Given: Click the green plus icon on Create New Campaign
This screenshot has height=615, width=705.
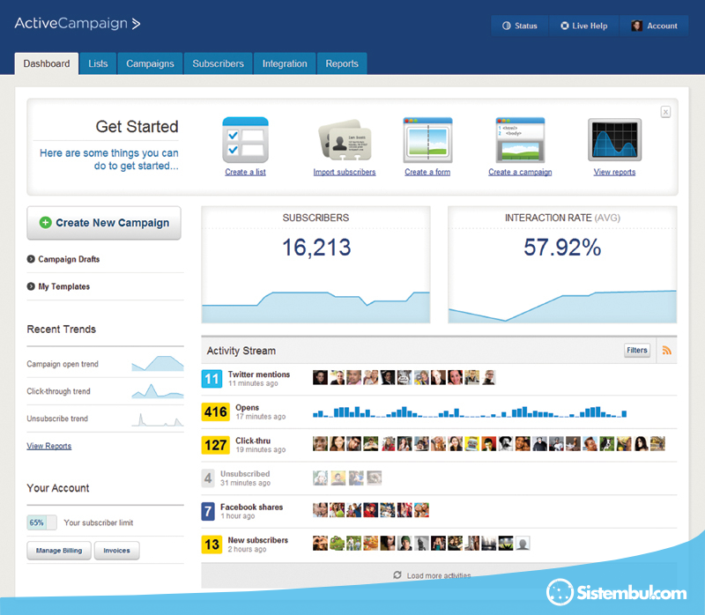Looking at the screenshot, I should (46, 223).
